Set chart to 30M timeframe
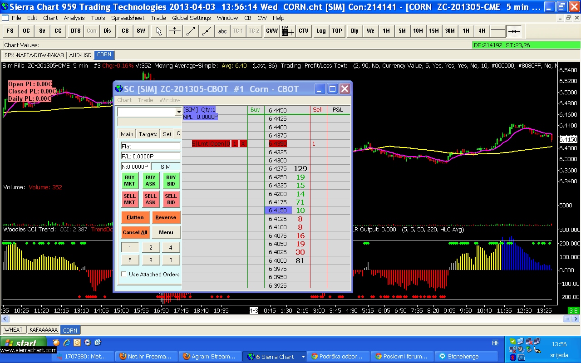581x363 pixels. click(x=450, y=31)
